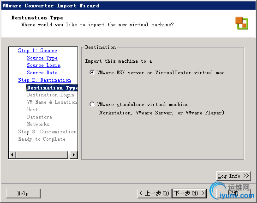Go to Source Type step
Image resolution: width=257 pixels, height=203 pixels.
pos(42,58)
